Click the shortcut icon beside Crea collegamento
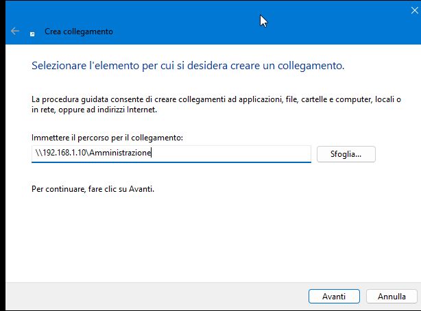The width and height of the screenshot is (421, 311). click(32, 34)
